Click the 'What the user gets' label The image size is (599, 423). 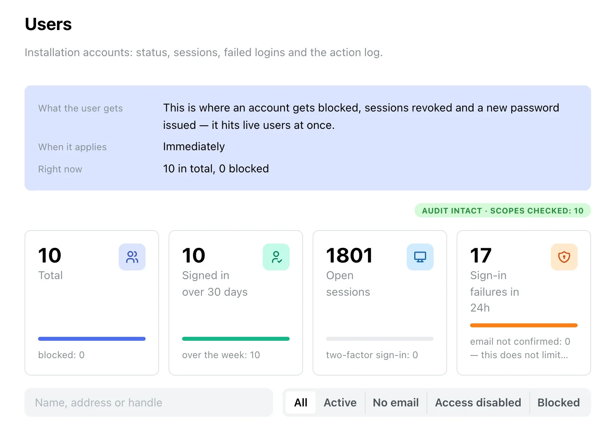[80, 108]
